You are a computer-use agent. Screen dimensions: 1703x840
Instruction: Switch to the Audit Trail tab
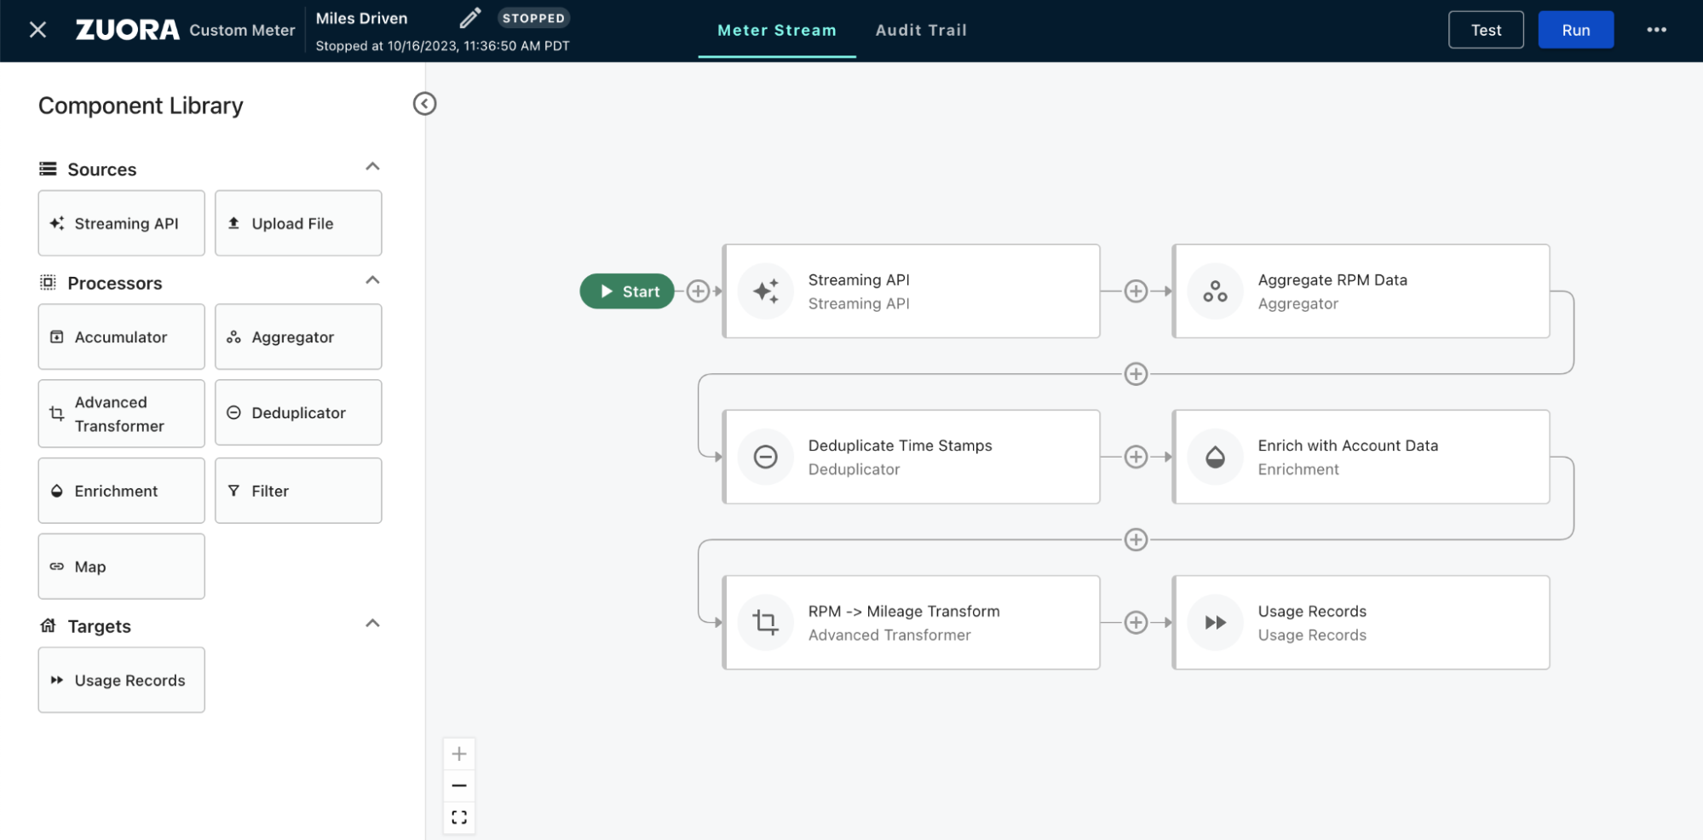pyautogui.click(x=921, y=31)
